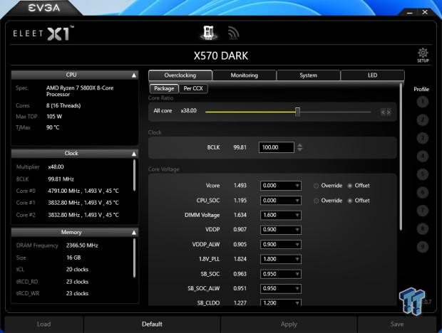The height and width of the screenshot is (333, 442).
Task: Click the Clock panel scrollbar
Action: pos(134,175)
